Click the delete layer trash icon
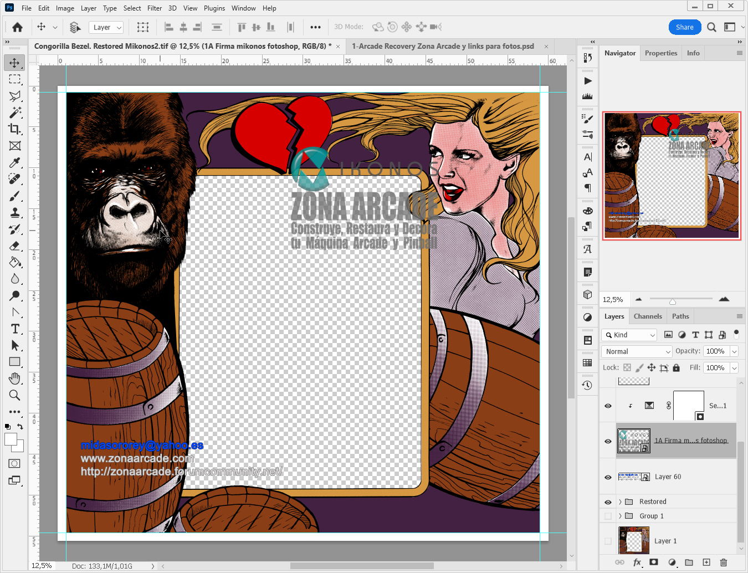The width and height of the screenshot is (748, 573). [x=723, y=562]
